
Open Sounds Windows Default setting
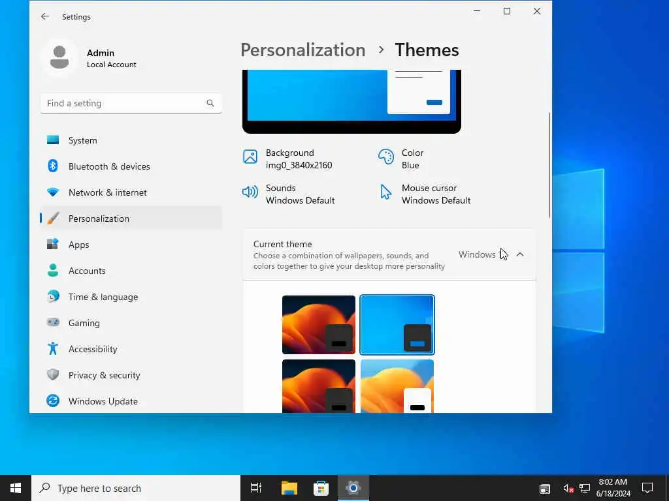pos(288,194)
